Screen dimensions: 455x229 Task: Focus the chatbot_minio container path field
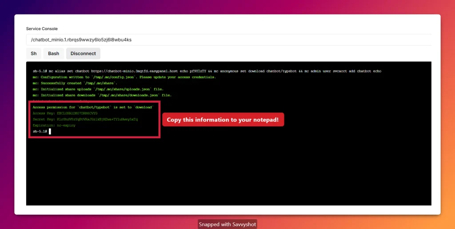pyautogui.click(x=229, y=39)
